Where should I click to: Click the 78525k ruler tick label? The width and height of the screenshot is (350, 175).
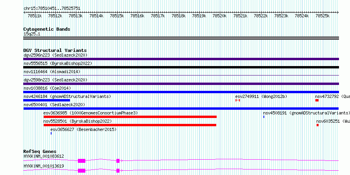coord(322,16)
